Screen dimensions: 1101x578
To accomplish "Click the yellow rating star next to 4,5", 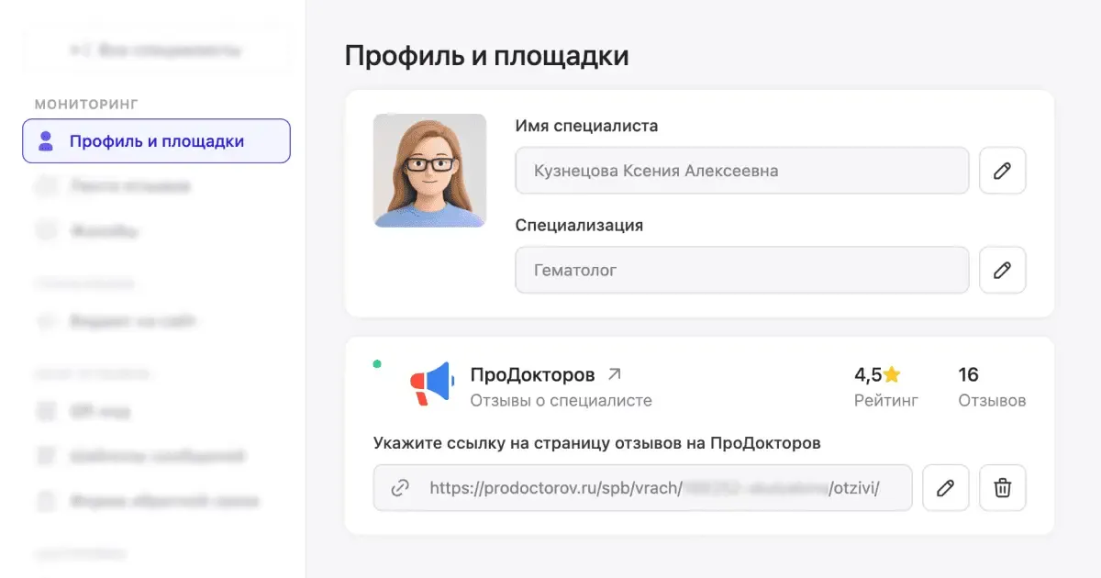I will click(893, 374).
